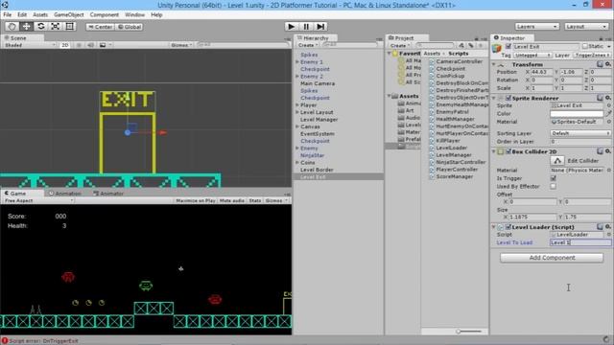The height and width of the screenshot is (345, 614).
Task: Open the Free Aspect dropdown
Action: [38, 200]
